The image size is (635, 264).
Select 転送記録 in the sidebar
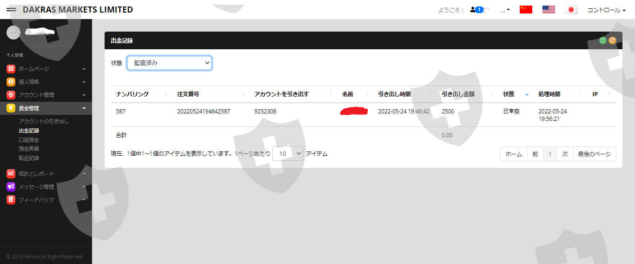click(29, 158)
